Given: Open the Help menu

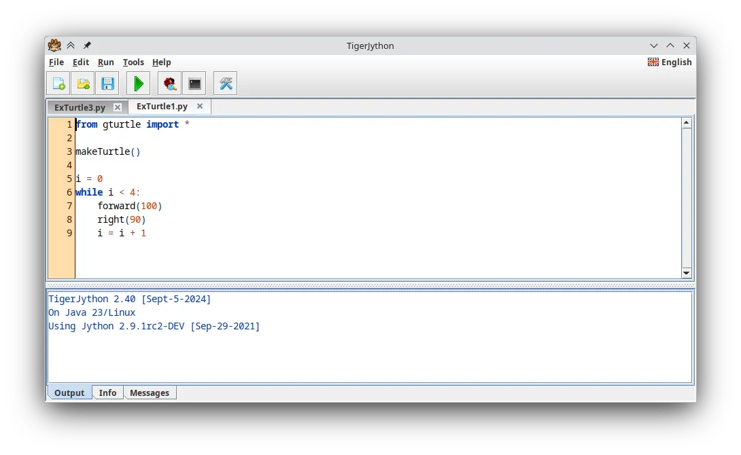Looking at the screenshot, I should 162,62.
